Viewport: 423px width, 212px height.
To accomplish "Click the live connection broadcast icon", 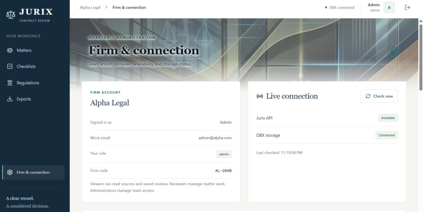I will (x=259, y=96).
